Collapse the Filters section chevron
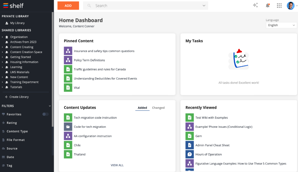 [x=50, y=106]
